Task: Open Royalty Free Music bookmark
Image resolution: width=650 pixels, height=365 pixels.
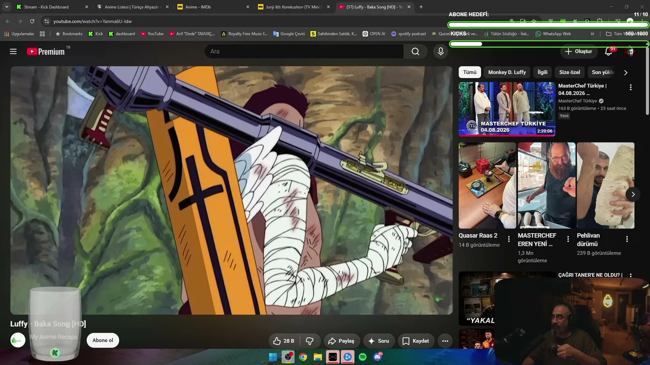Action: click(244, 34)
